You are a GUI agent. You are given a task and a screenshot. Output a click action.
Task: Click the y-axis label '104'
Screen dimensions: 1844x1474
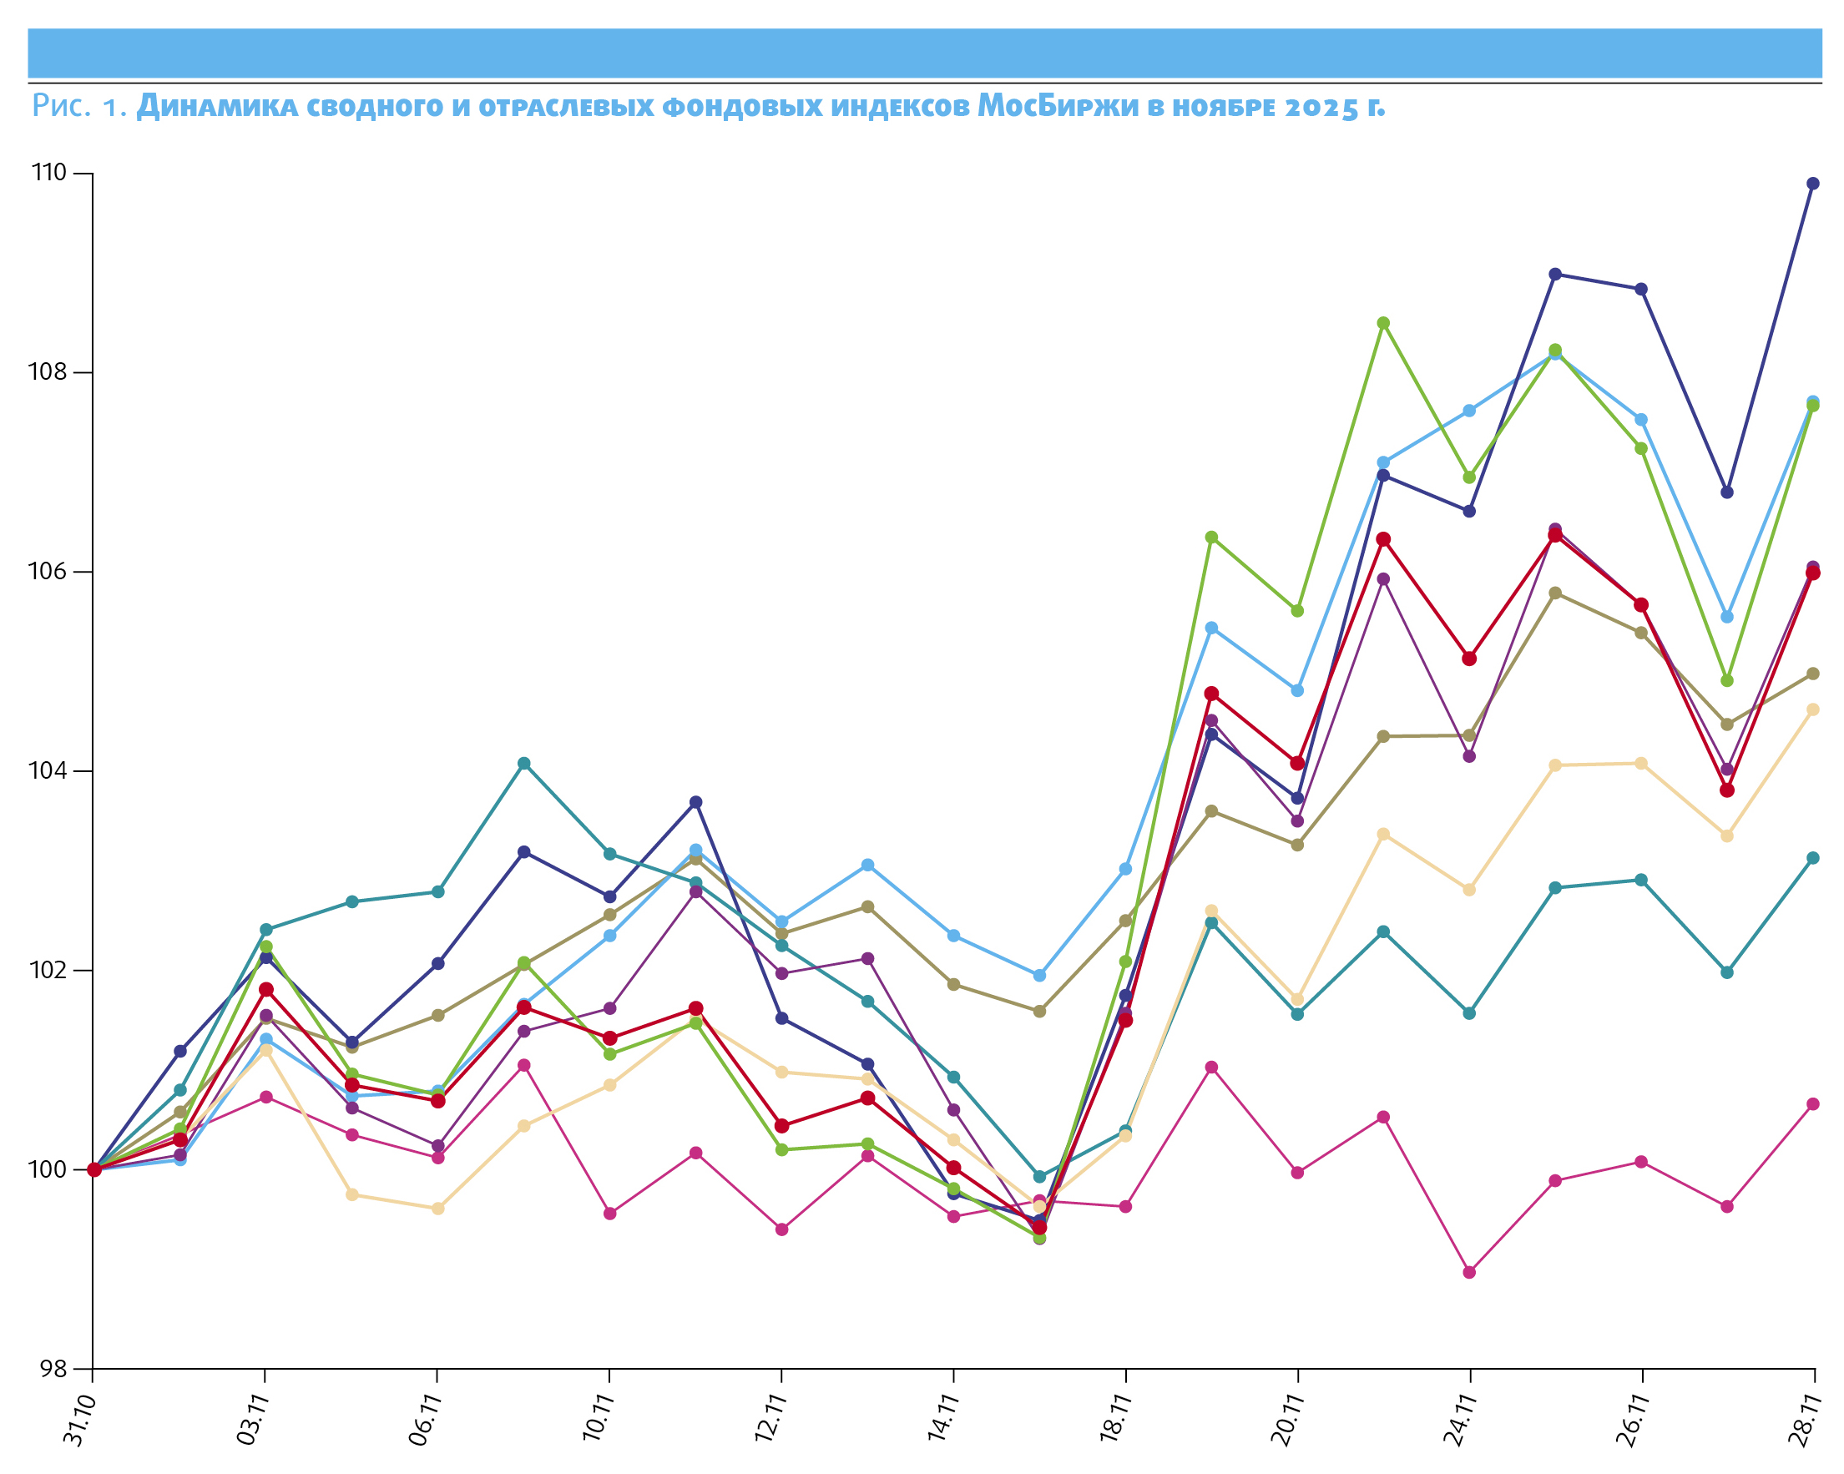[x=48, y=770]
